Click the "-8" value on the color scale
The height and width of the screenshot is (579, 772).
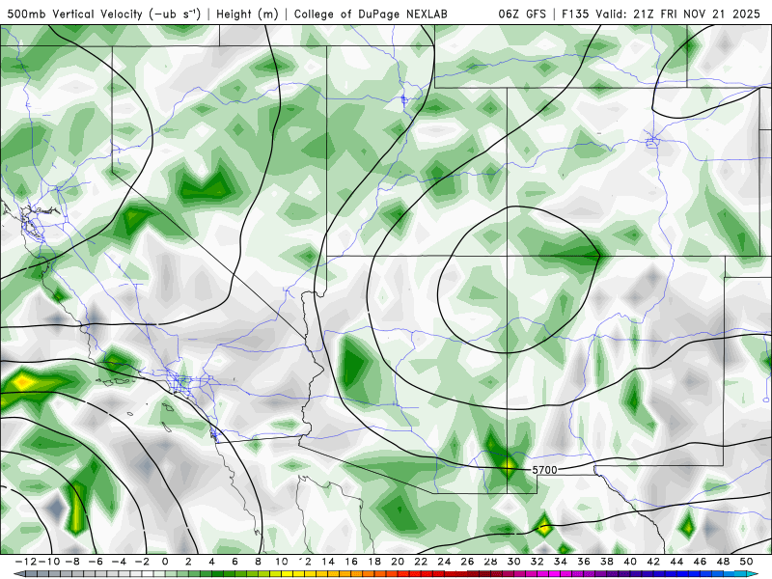tap(72, 562)
